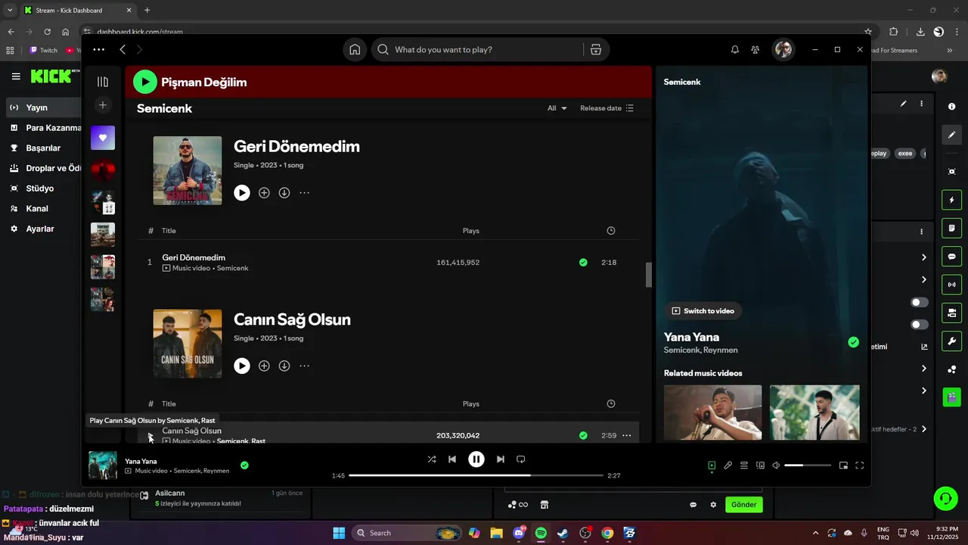The height and width of the screenshot is (545, 968).
Task: Create new playlist with plus icon
Action: point(103,104)
